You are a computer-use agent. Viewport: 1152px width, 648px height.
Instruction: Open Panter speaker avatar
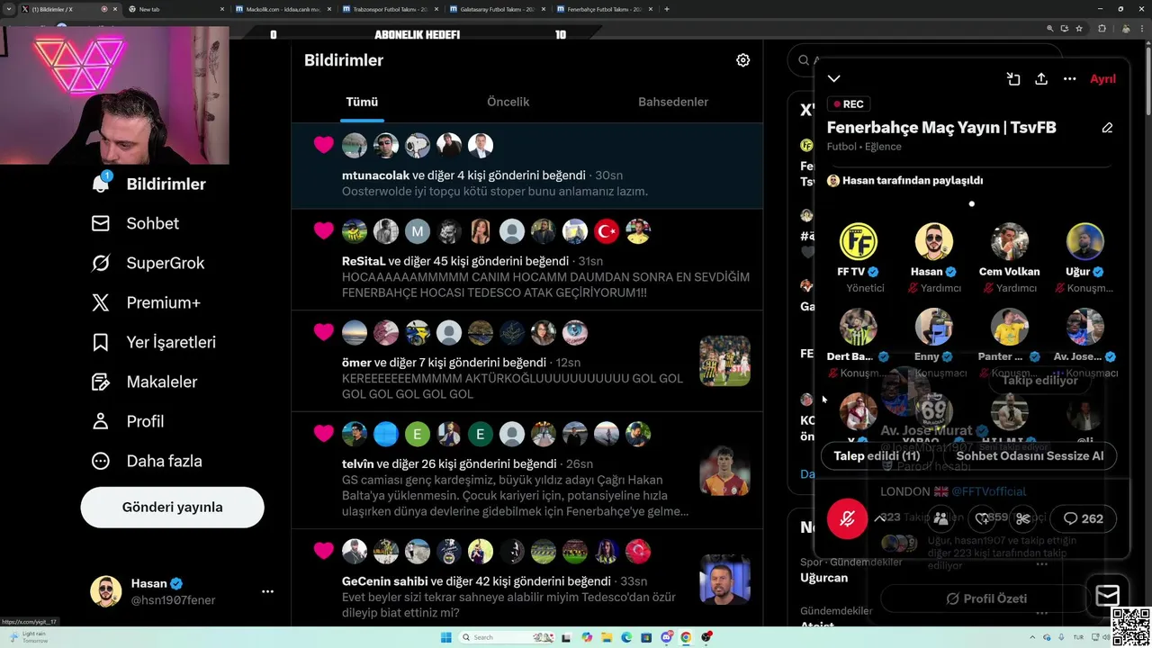[1010, 328]
